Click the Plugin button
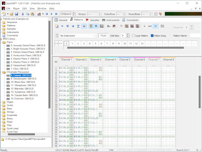 (103, 36)
